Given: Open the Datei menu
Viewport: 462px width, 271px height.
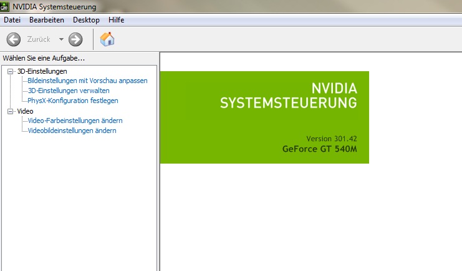Looking at the screenshot, I should tap(12, 20).
